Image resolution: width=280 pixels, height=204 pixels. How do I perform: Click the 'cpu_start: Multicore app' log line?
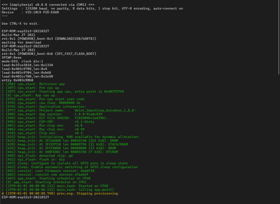[x=33, y=84]
